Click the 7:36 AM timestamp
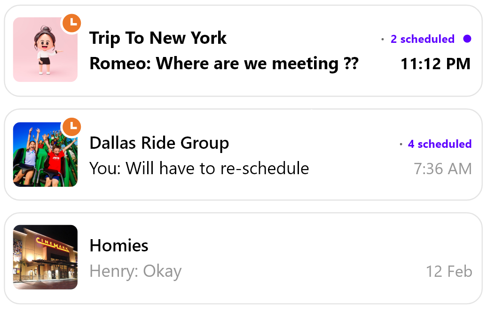Screen dimensions: 487x314 point(443,169)
